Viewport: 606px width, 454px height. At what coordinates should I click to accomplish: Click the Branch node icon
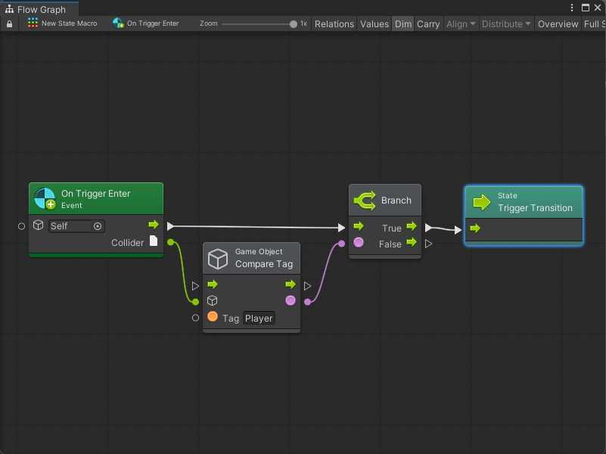[x=365, y=201]
